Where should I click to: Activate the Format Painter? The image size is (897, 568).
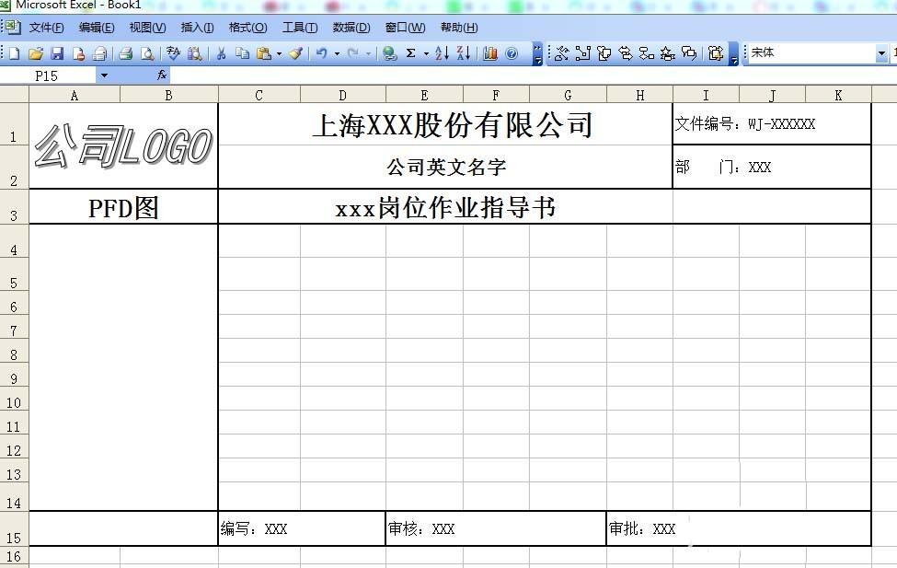pos(294,52)
